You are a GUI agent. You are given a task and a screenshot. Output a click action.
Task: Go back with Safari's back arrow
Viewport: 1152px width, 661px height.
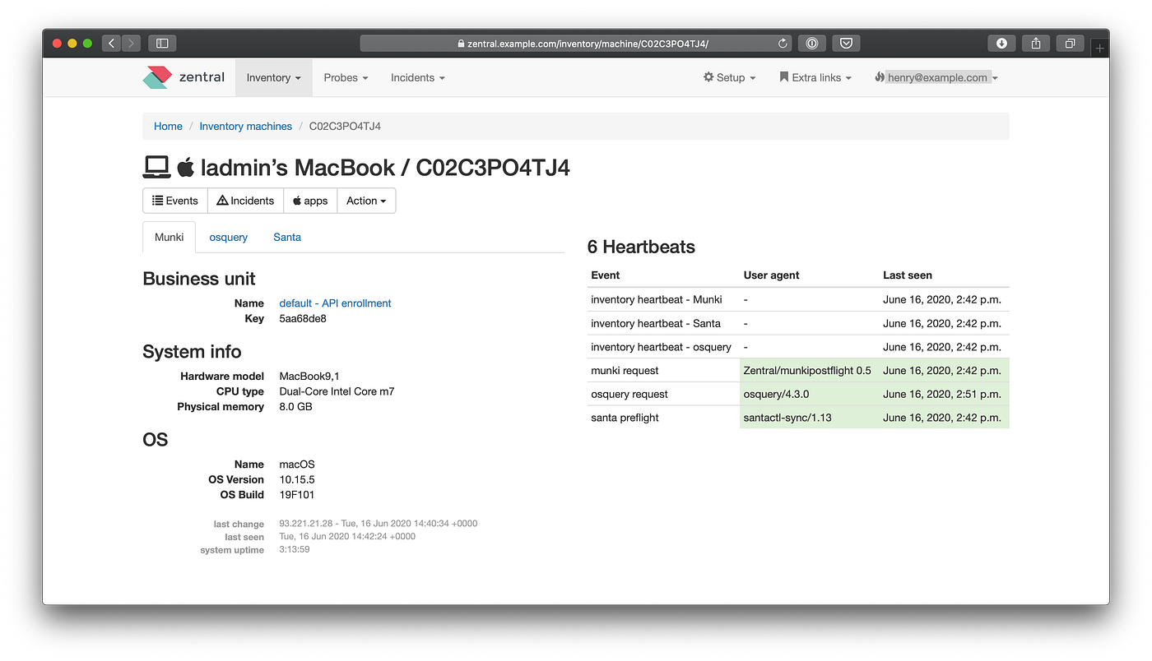pyautogui.click(x=112, y=43)
